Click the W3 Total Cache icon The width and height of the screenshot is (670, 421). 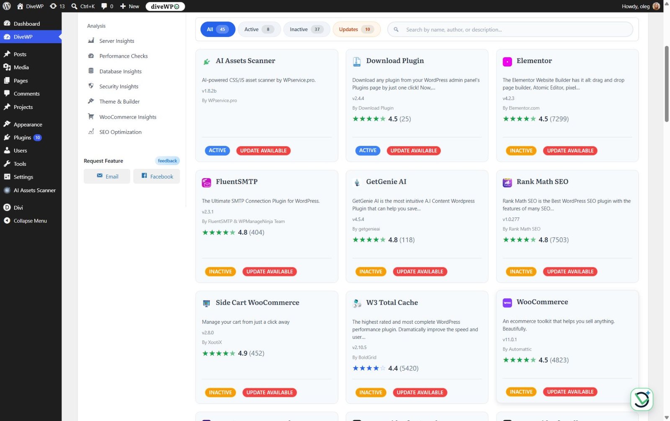point(357,303)
